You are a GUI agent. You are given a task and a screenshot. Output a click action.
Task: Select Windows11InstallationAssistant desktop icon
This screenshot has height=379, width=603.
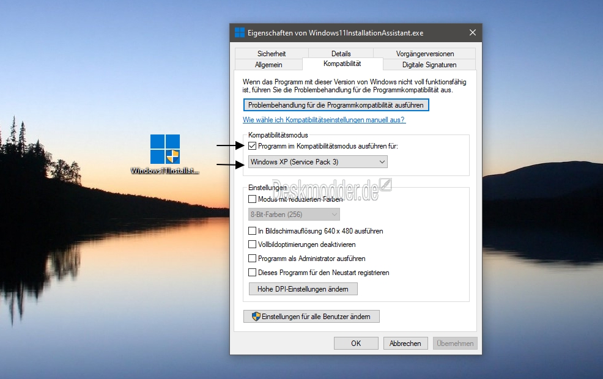pos(165,154)
